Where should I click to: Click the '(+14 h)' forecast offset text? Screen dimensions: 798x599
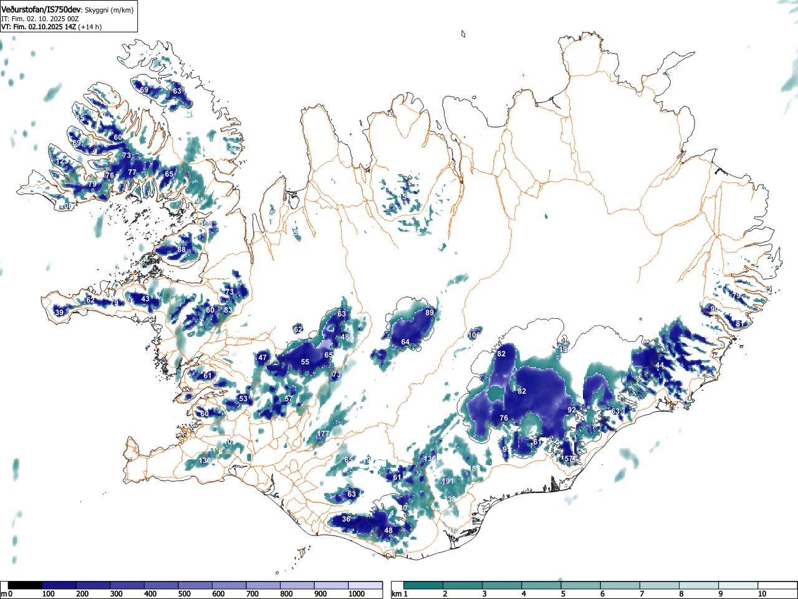click(90, 27)
